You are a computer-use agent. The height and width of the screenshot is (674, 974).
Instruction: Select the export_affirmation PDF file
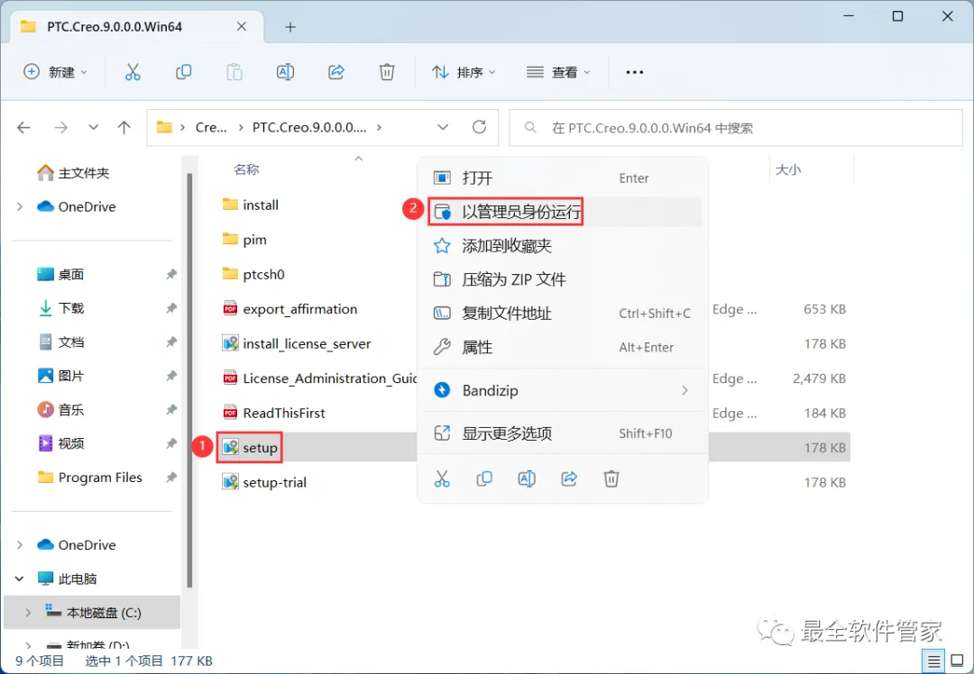pyautogui.click(x=290, y=309)
